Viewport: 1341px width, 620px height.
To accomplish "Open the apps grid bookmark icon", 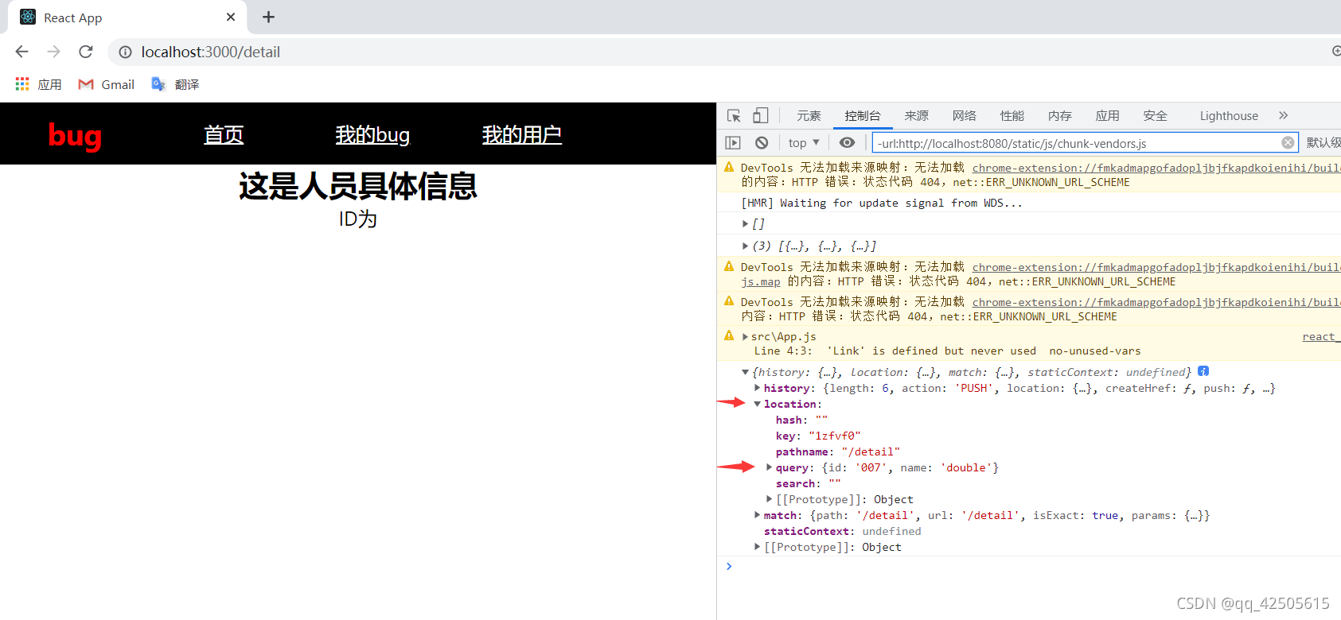I will pos(22,84).
